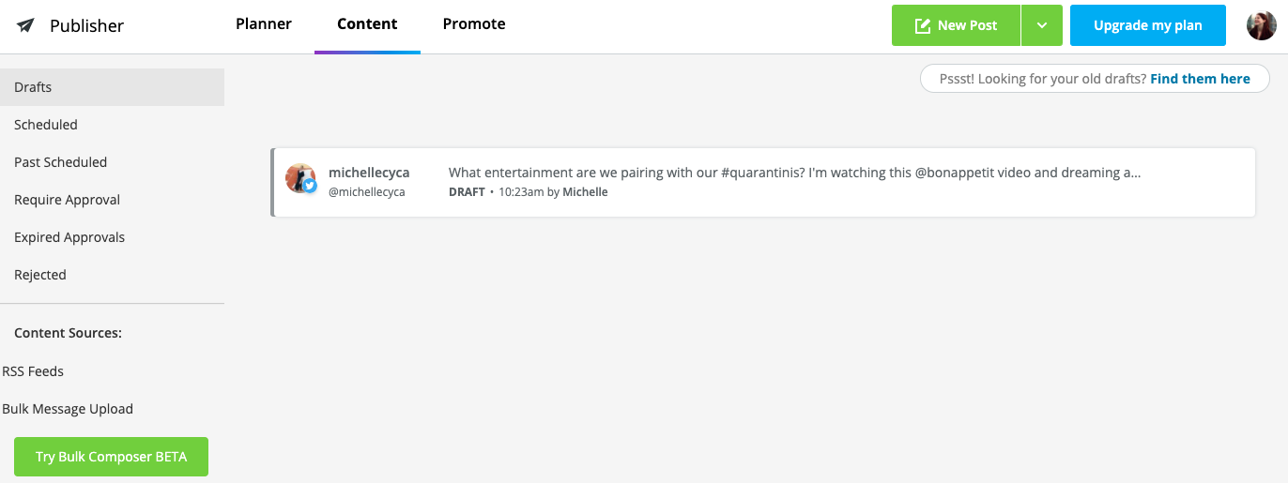Open the quarantinis draft post text
This screenshot has width=1288, height=483.
(794, 173)
